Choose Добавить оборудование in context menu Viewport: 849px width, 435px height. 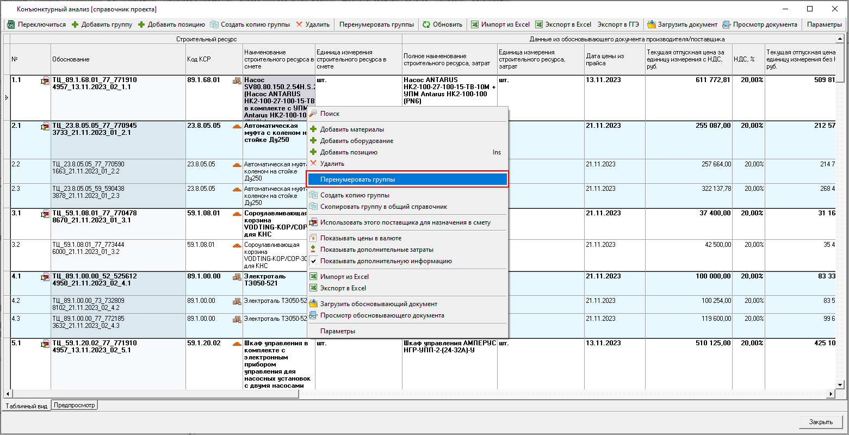point(356,141)
